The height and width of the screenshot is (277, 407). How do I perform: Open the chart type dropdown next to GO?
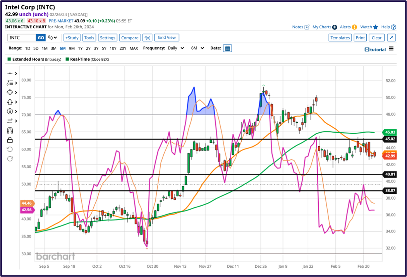click(53, 38)
